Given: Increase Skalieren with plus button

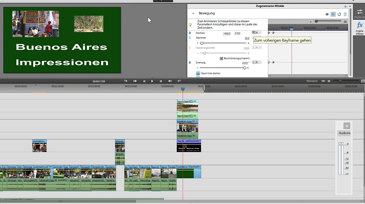Looking at the screenshot, I should click(x=248, y=43).
